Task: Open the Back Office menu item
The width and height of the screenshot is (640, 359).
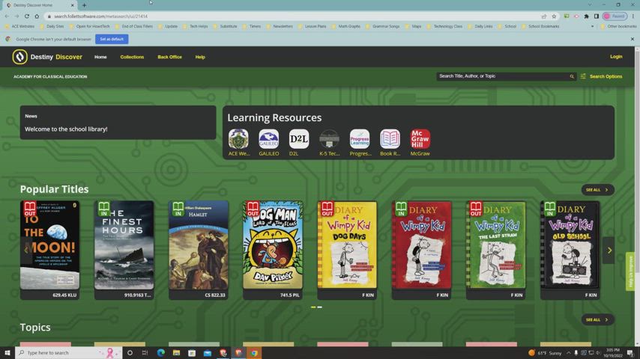Action: pos(170,57)
